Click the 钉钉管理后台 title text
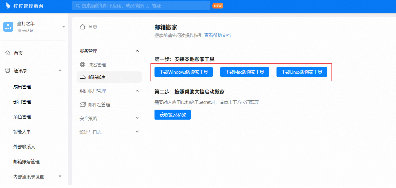Screen dimensions: 396x188 click(x=28, y=6)
